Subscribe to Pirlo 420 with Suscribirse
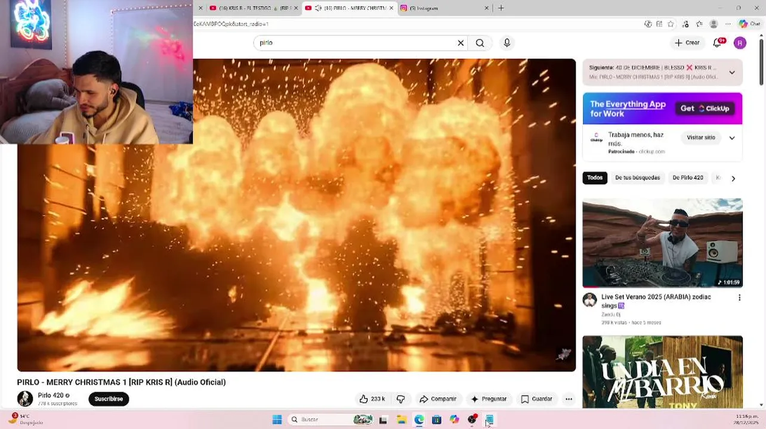766x429 pixels. (x=109, y=399)
